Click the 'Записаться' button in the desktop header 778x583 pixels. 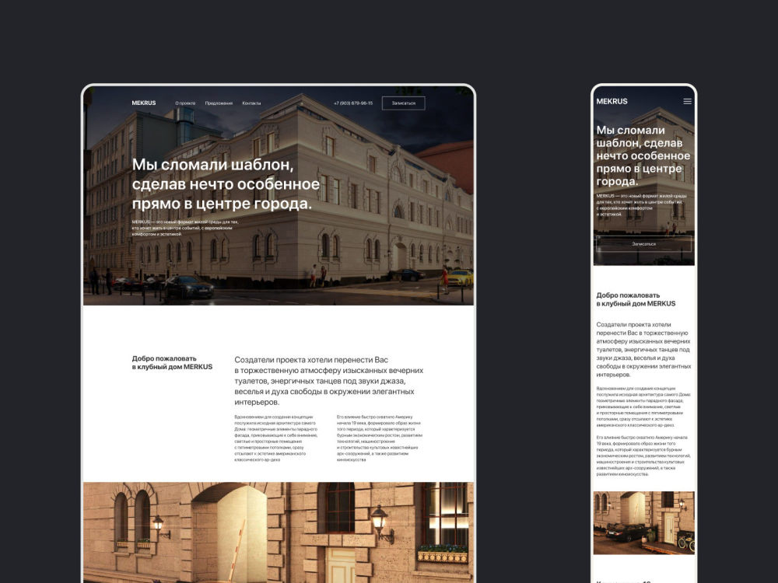click(403, 103)
